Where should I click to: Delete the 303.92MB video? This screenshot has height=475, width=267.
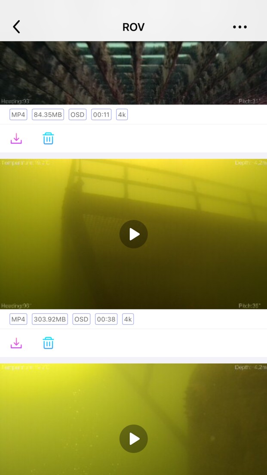pyautogui.click(x=48, y=343)
